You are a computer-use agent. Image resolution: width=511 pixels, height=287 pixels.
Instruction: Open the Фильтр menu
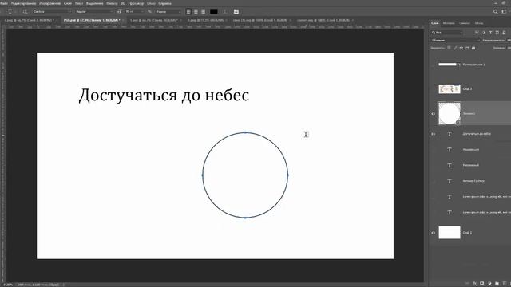(x=112, y=3)
